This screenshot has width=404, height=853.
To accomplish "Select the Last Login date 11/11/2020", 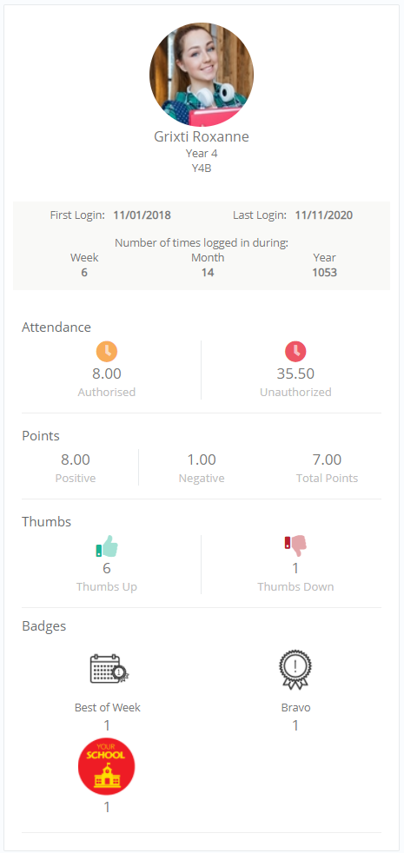I will pyautogui.click(x=324, y=215).
